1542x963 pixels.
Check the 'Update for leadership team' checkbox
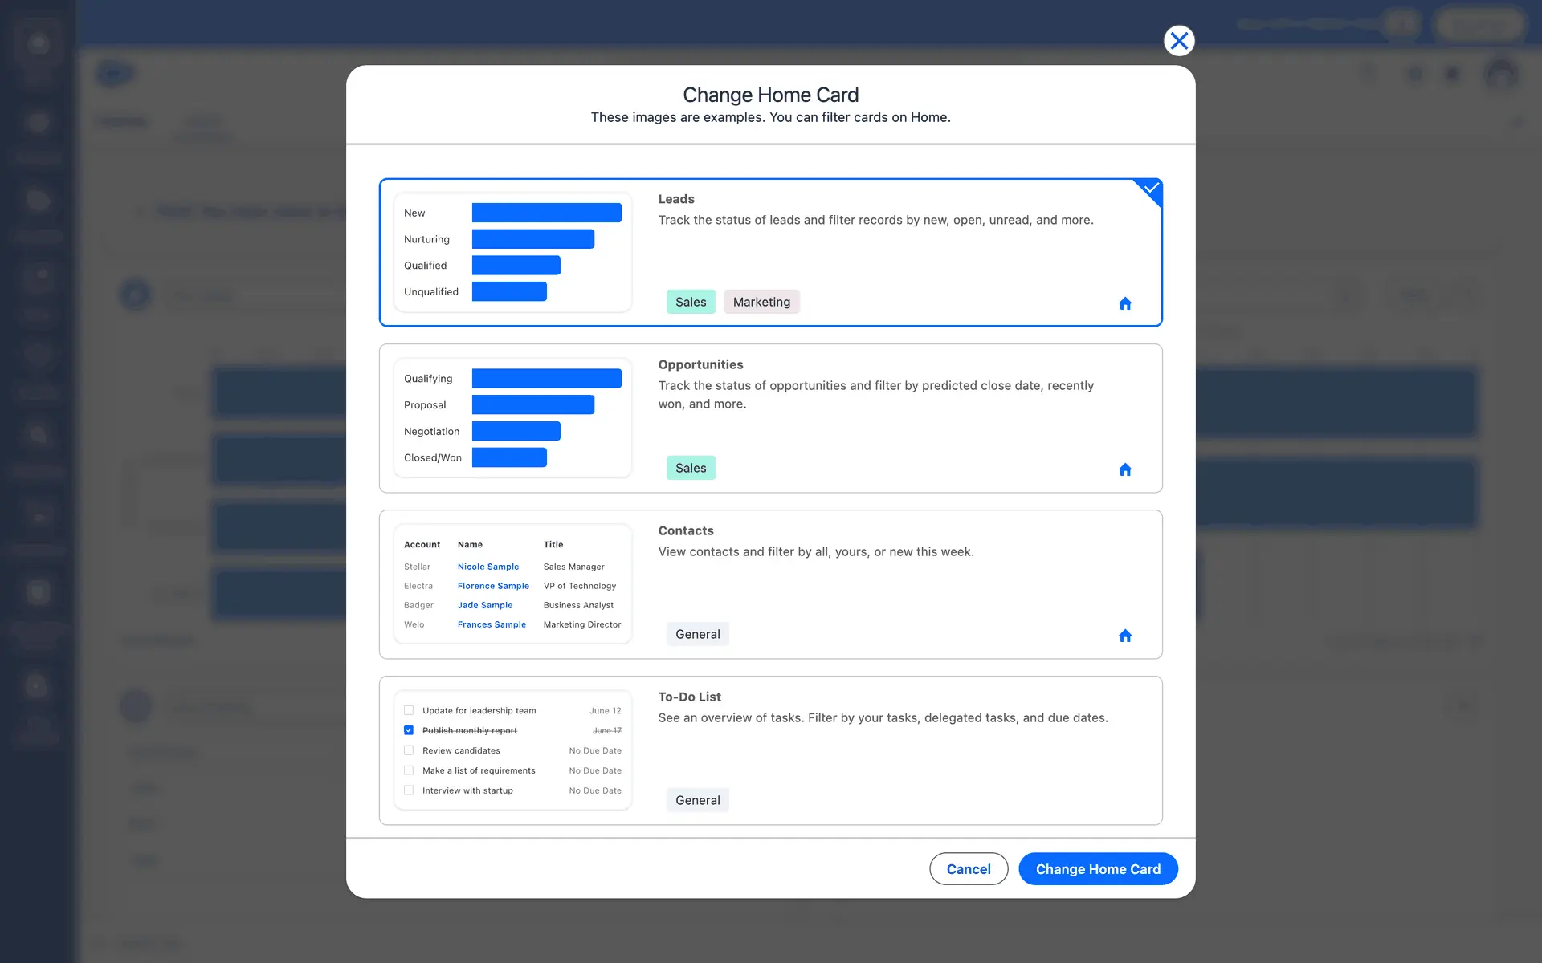[409, 710]
